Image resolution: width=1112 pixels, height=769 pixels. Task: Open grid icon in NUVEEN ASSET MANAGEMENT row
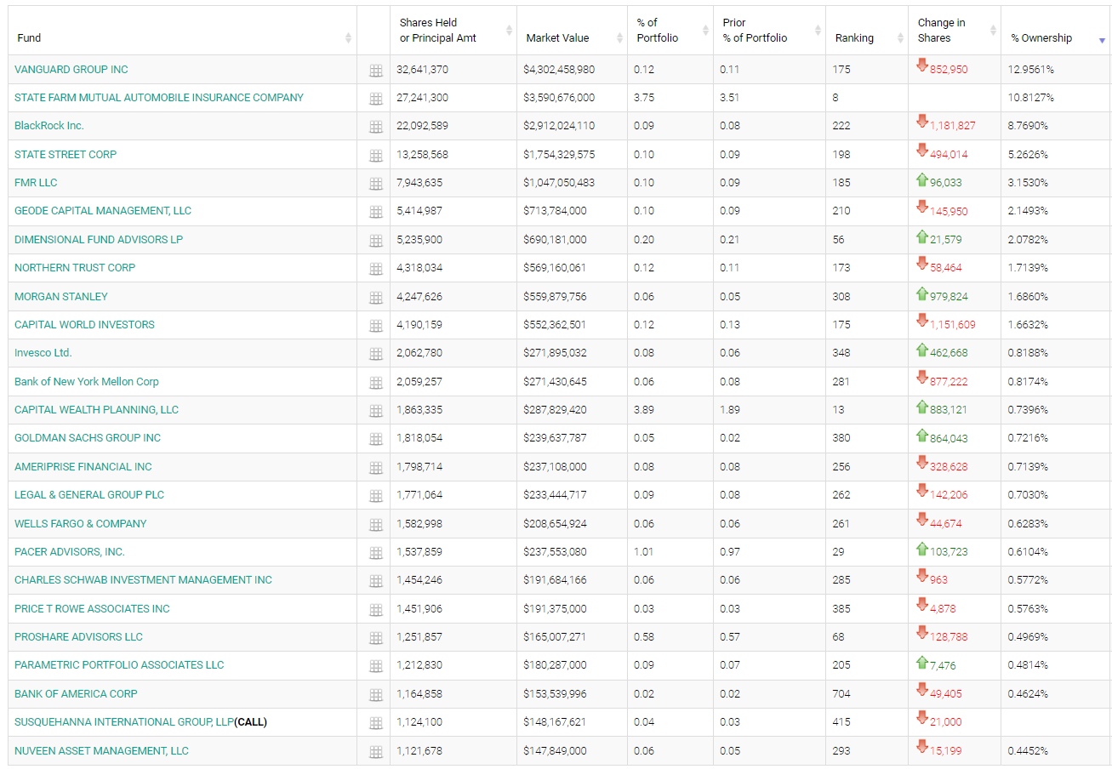click(x=375, y=752)
